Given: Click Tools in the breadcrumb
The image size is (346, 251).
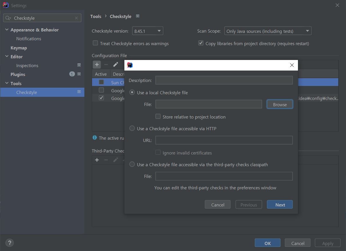Looking at the screenshot, I should pyautogui.click(x=96, y=16).
